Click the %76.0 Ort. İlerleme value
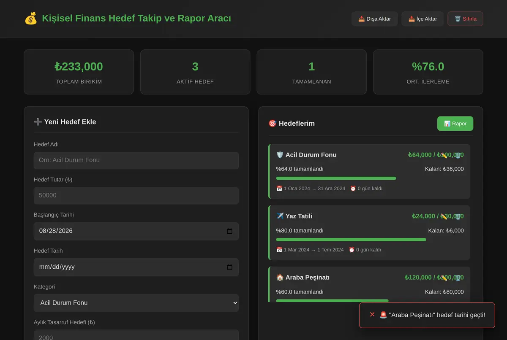This screenshot has width=507, height=340. (x=428, y=67)
